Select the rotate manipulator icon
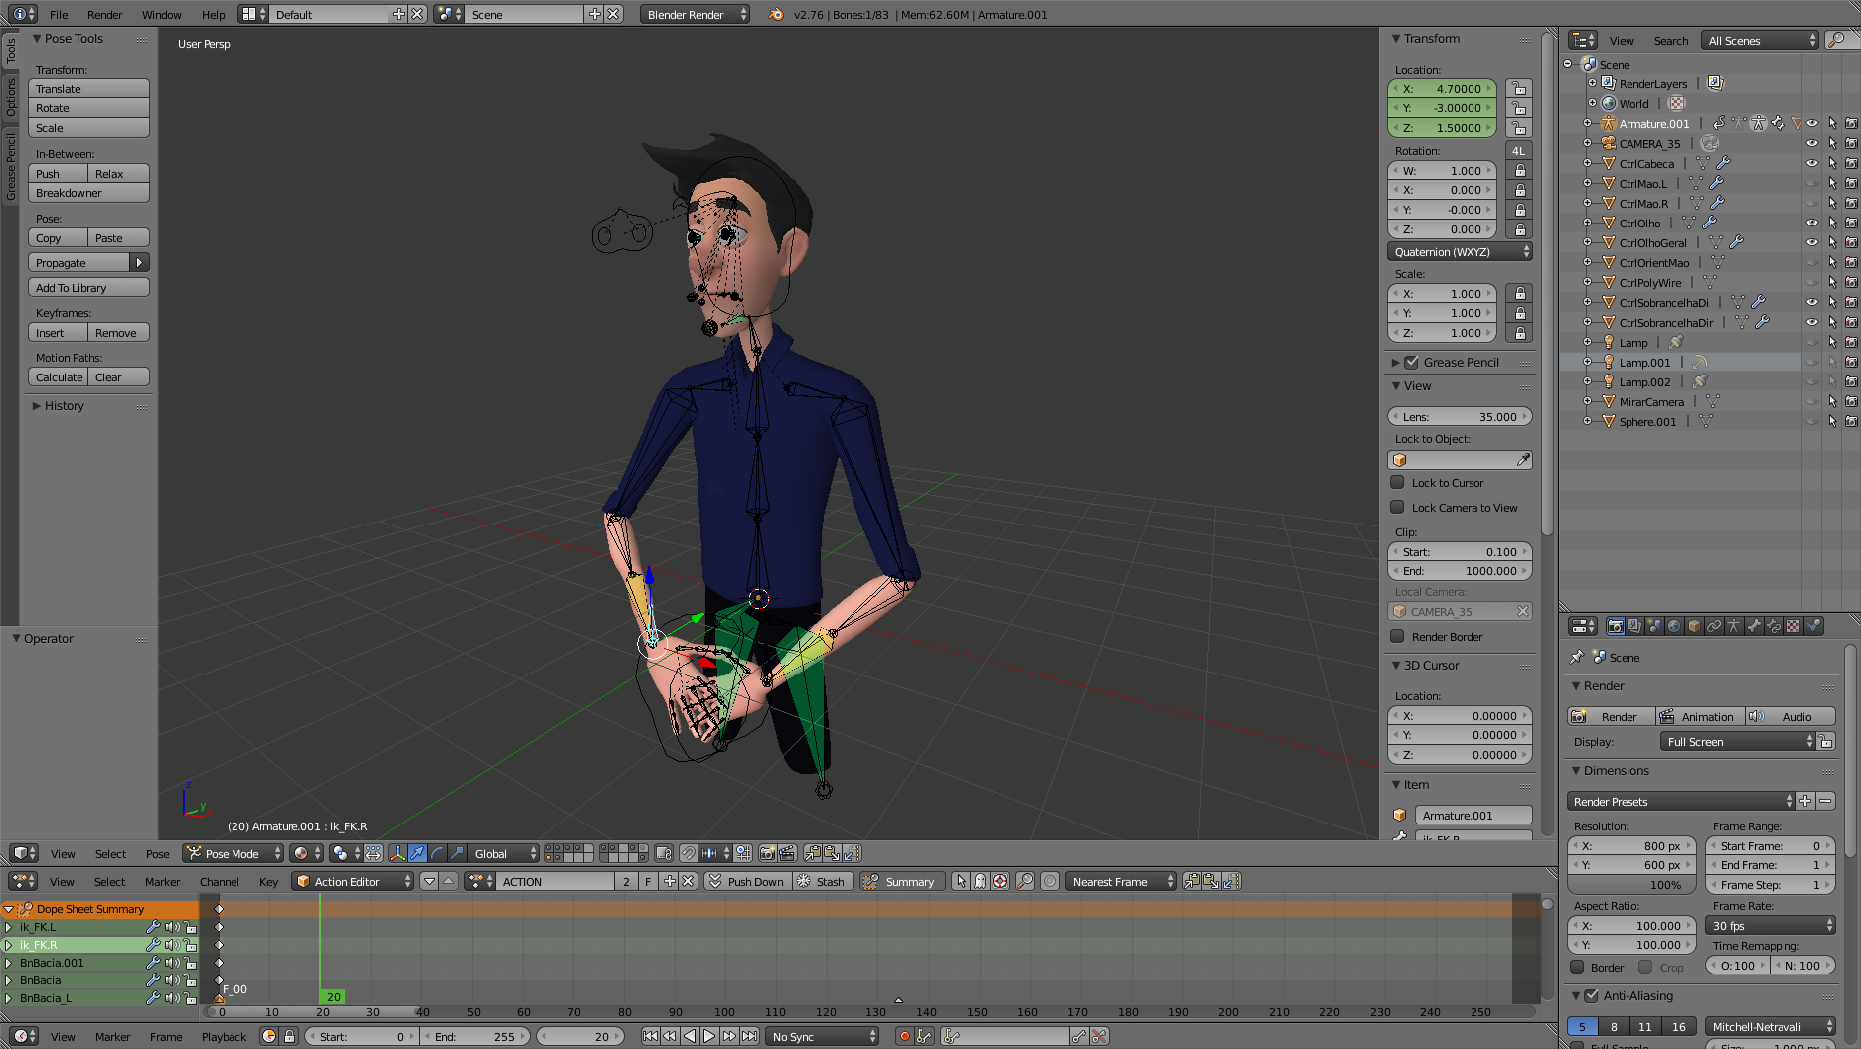The width and height of the screenshot is (1861, 1049). coord(437,853)
